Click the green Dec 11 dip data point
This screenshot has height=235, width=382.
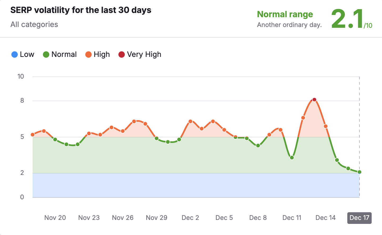pos(292,158)
